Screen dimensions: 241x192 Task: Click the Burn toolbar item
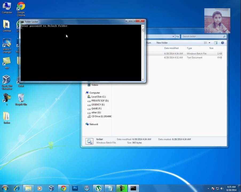148,43
